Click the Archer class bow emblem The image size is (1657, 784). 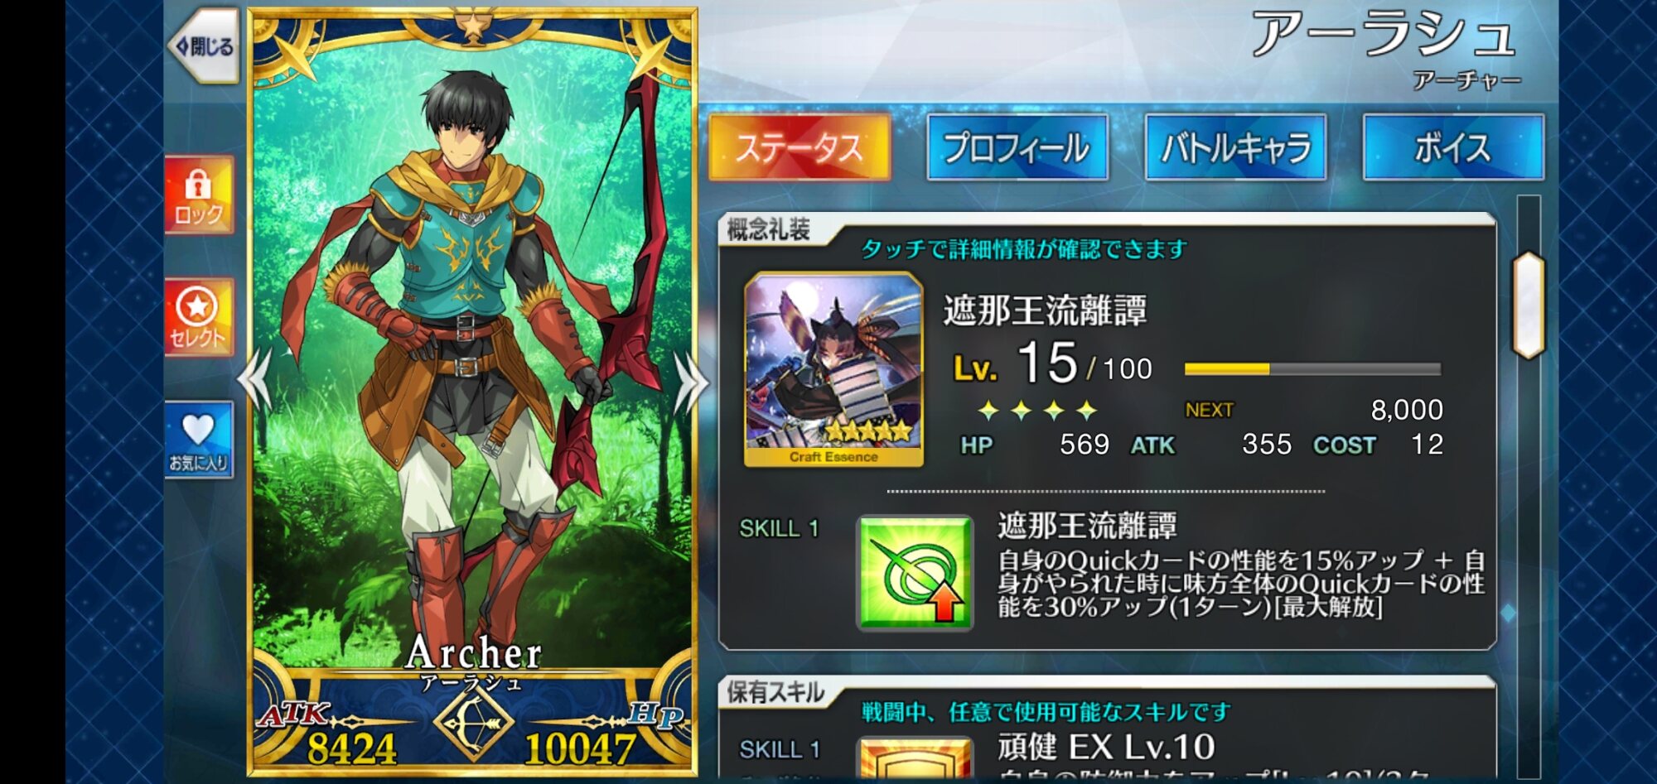pos(474,722)
